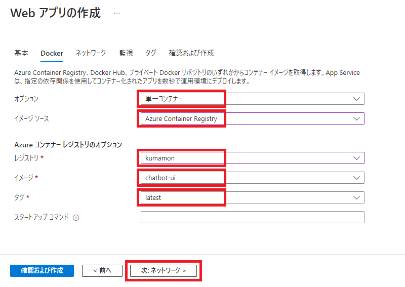
Task: Switch to the 基本 tab
Action: point(21,53)
